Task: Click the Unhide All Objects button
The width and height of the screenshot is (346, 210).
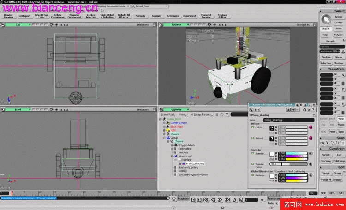Action: pos(124,16)
